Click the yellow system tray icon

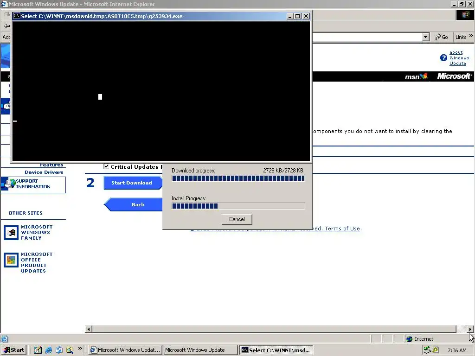tap(435, 350)
